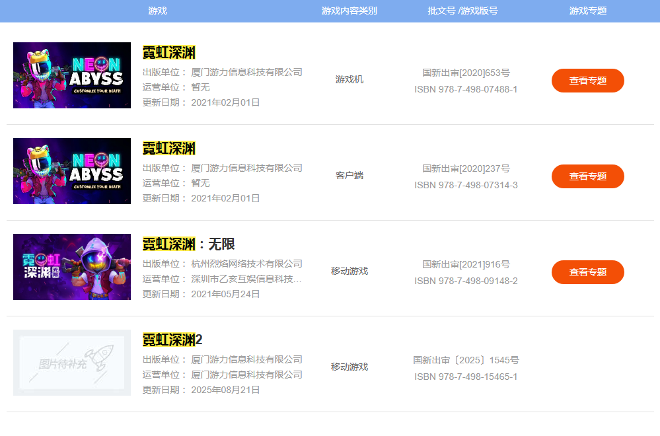Select 移动游戏 in the 霓虹深渊2 row
Viewport: 660px width, 436px height.
coord(349,367)
